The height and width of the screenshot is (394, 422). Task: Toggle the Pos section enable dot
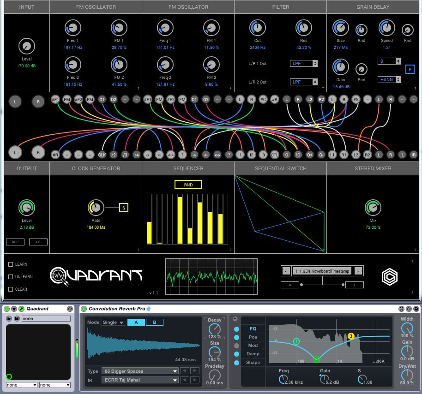[x=236, y=337]
